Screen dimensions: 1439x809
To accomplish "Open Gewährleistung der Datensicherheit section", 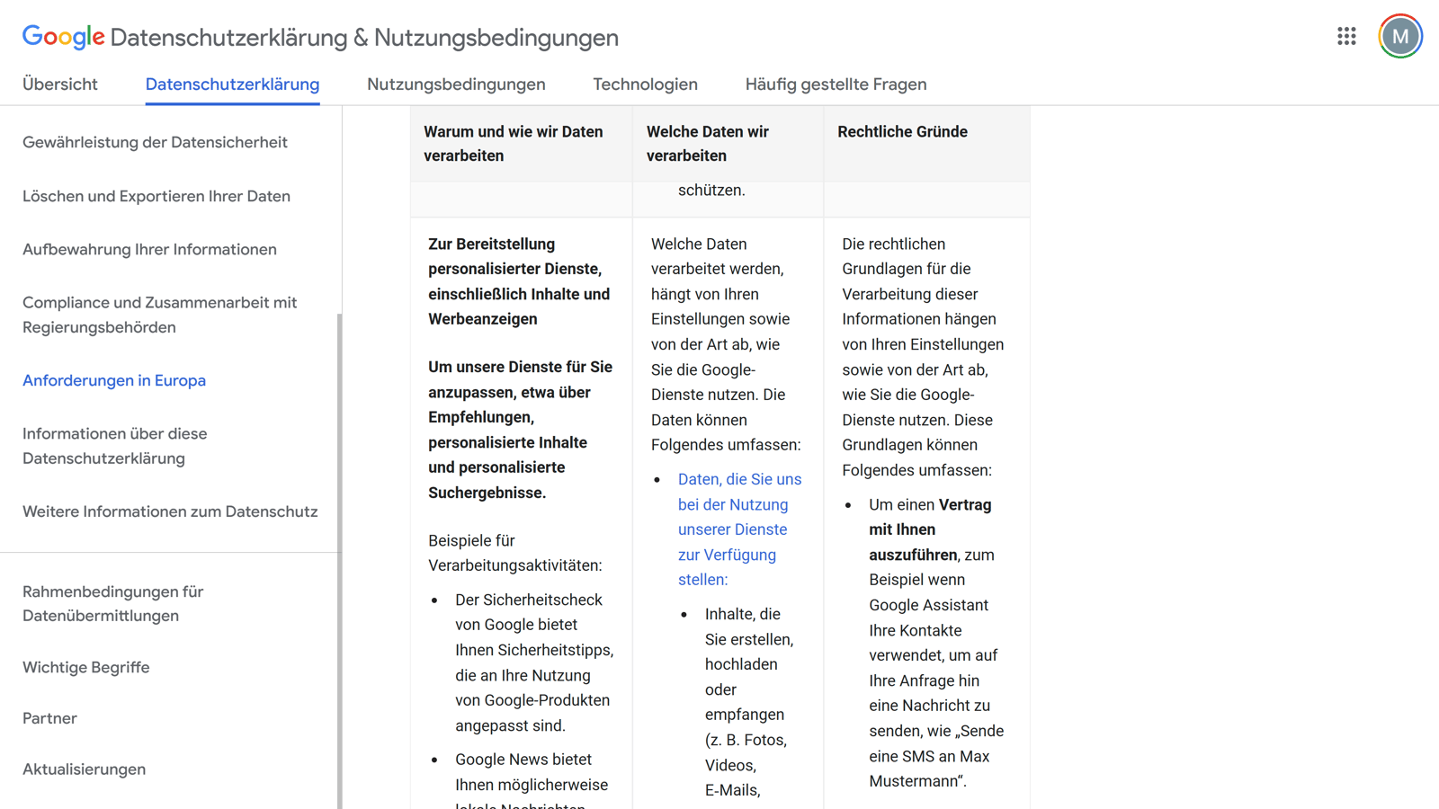I will click(155, 142).
